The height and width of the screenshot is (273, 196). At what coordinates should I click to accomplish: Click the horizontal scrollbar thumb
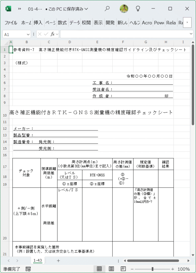[153, 261]
